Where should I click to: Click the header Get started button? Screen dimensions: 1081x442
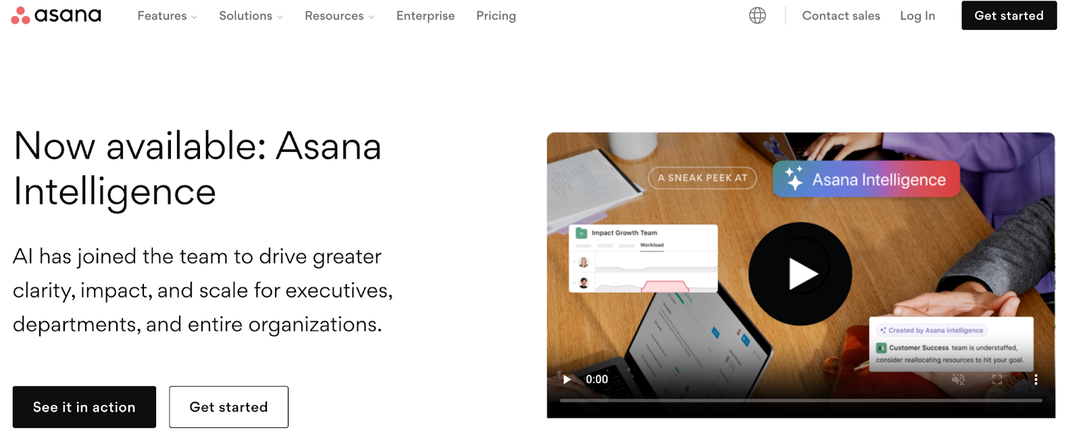pos(1009,16)
